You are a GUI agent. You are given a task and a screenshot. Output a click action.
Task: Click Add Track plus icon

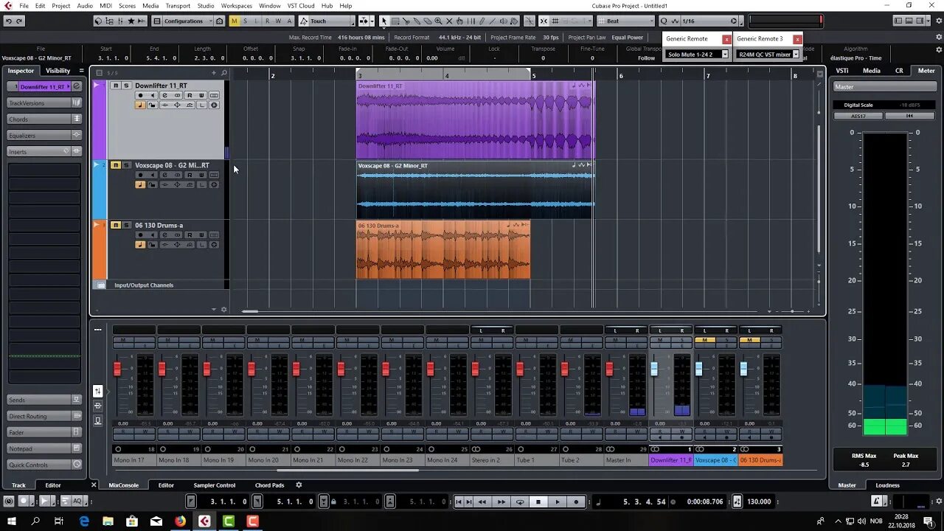214,73
